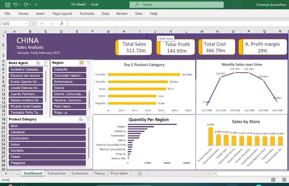289x186 pixels.
Task: Toggle multi-select on the Sales Agent slicer
Action: [x=39, y=62]
